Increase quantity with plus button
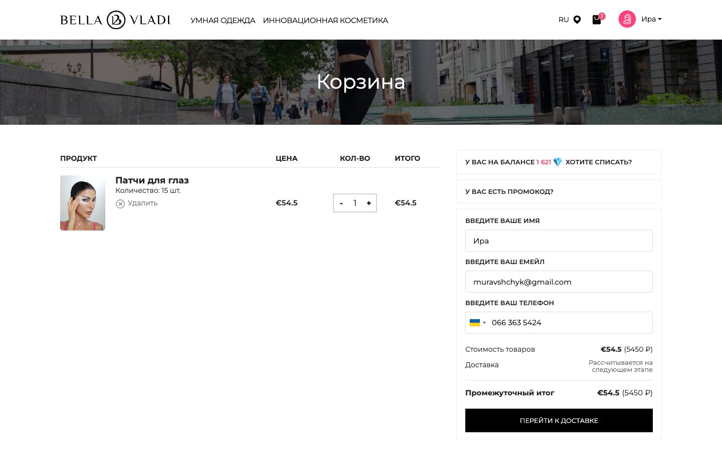The width and height of the screenshot is (722, 451). [369, 203]
